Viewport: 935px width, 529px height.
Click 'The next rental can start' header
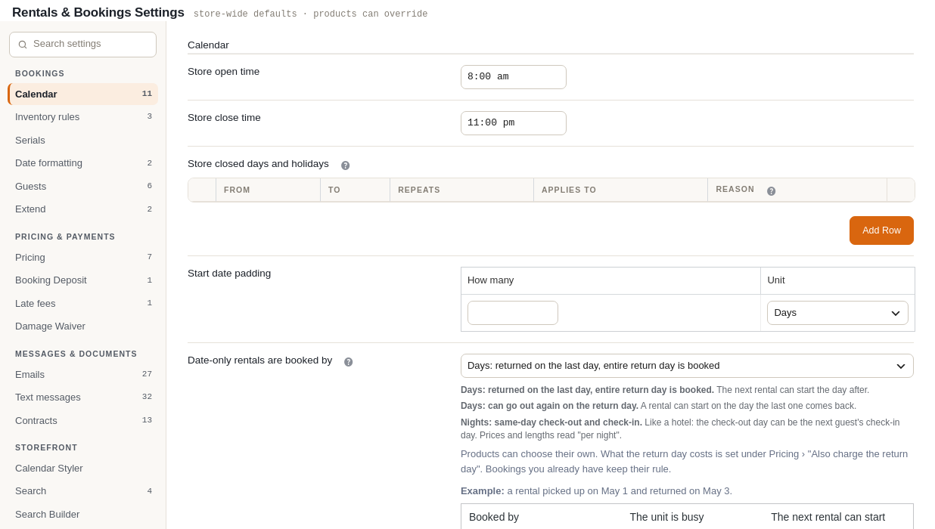click(828, 517)
